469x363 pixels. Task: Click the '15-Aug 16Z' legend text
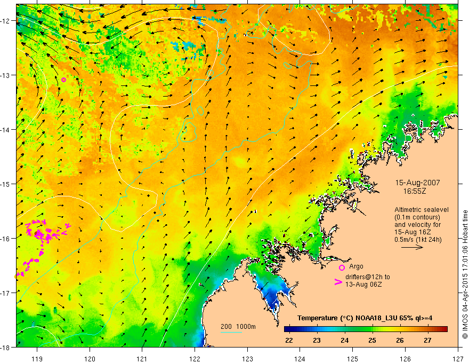(414, 232)
